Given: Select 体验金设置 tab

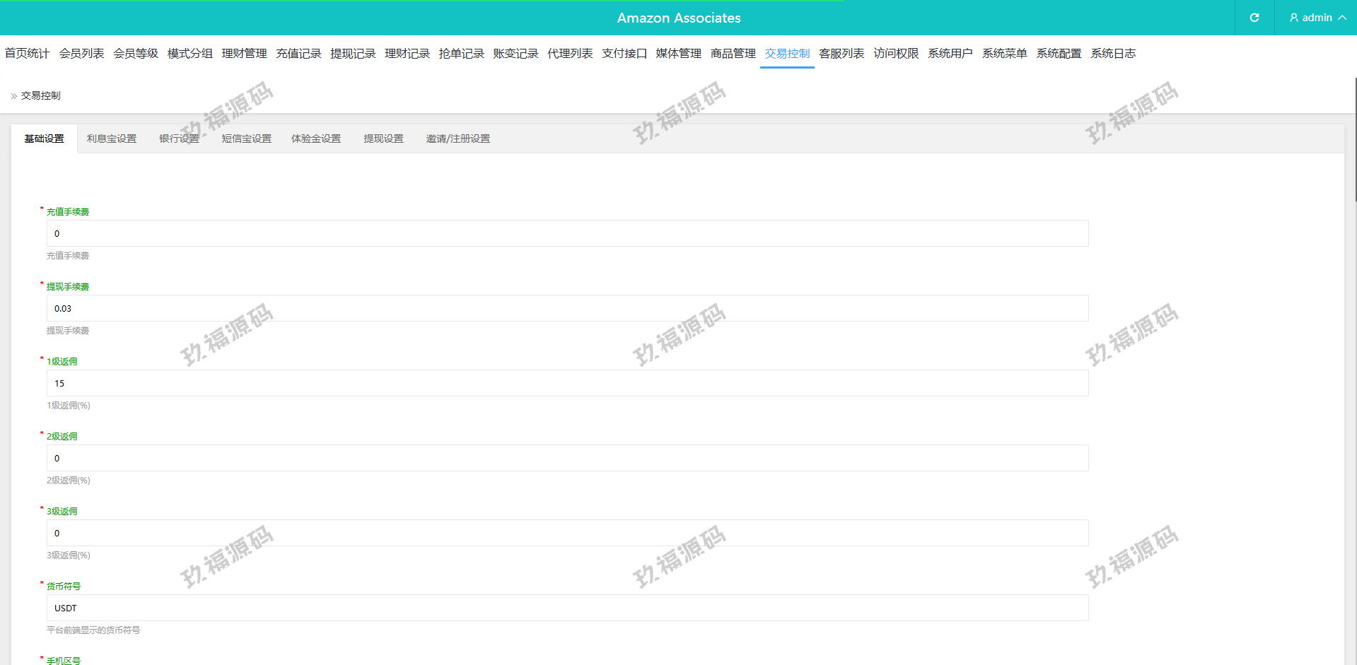Looking at the screenshot, I should pos(316,139).
